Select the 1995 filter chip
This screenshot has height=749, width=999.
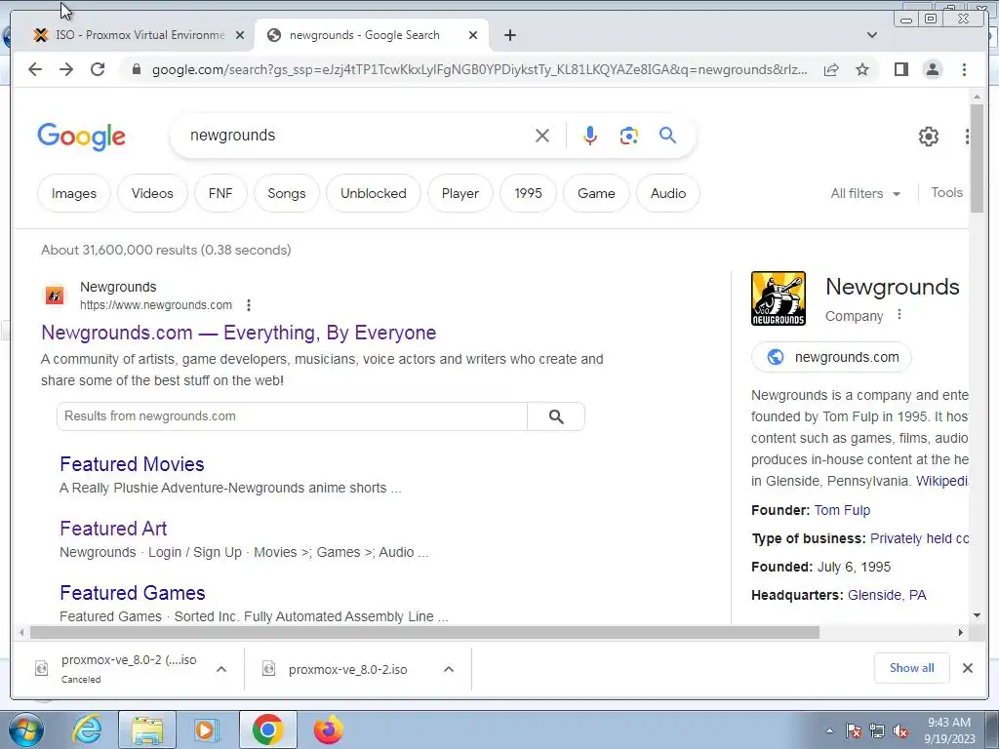[528, 194]
